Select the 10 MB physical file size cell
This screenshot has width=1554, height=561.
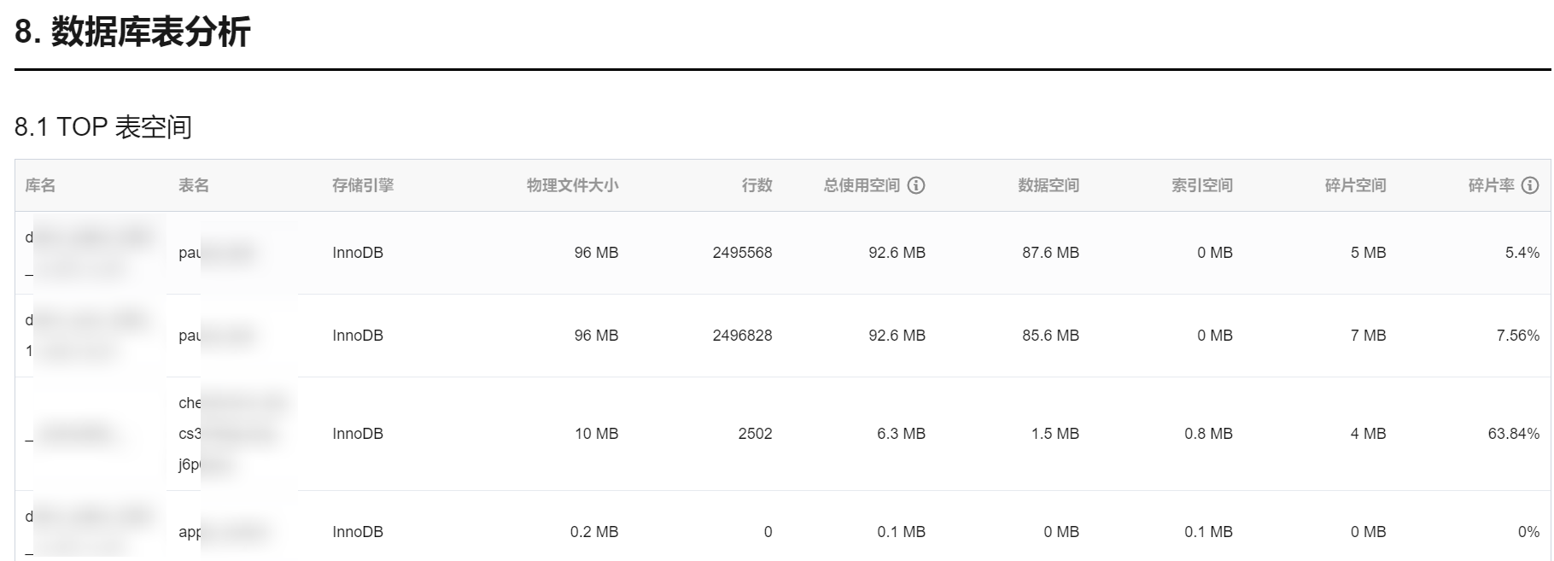596,434
